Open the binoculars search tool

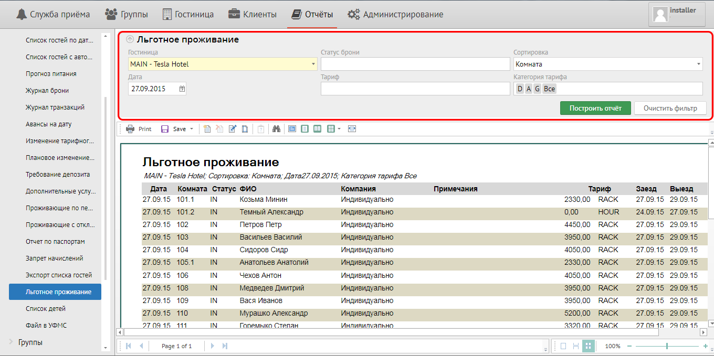point(276,129)
